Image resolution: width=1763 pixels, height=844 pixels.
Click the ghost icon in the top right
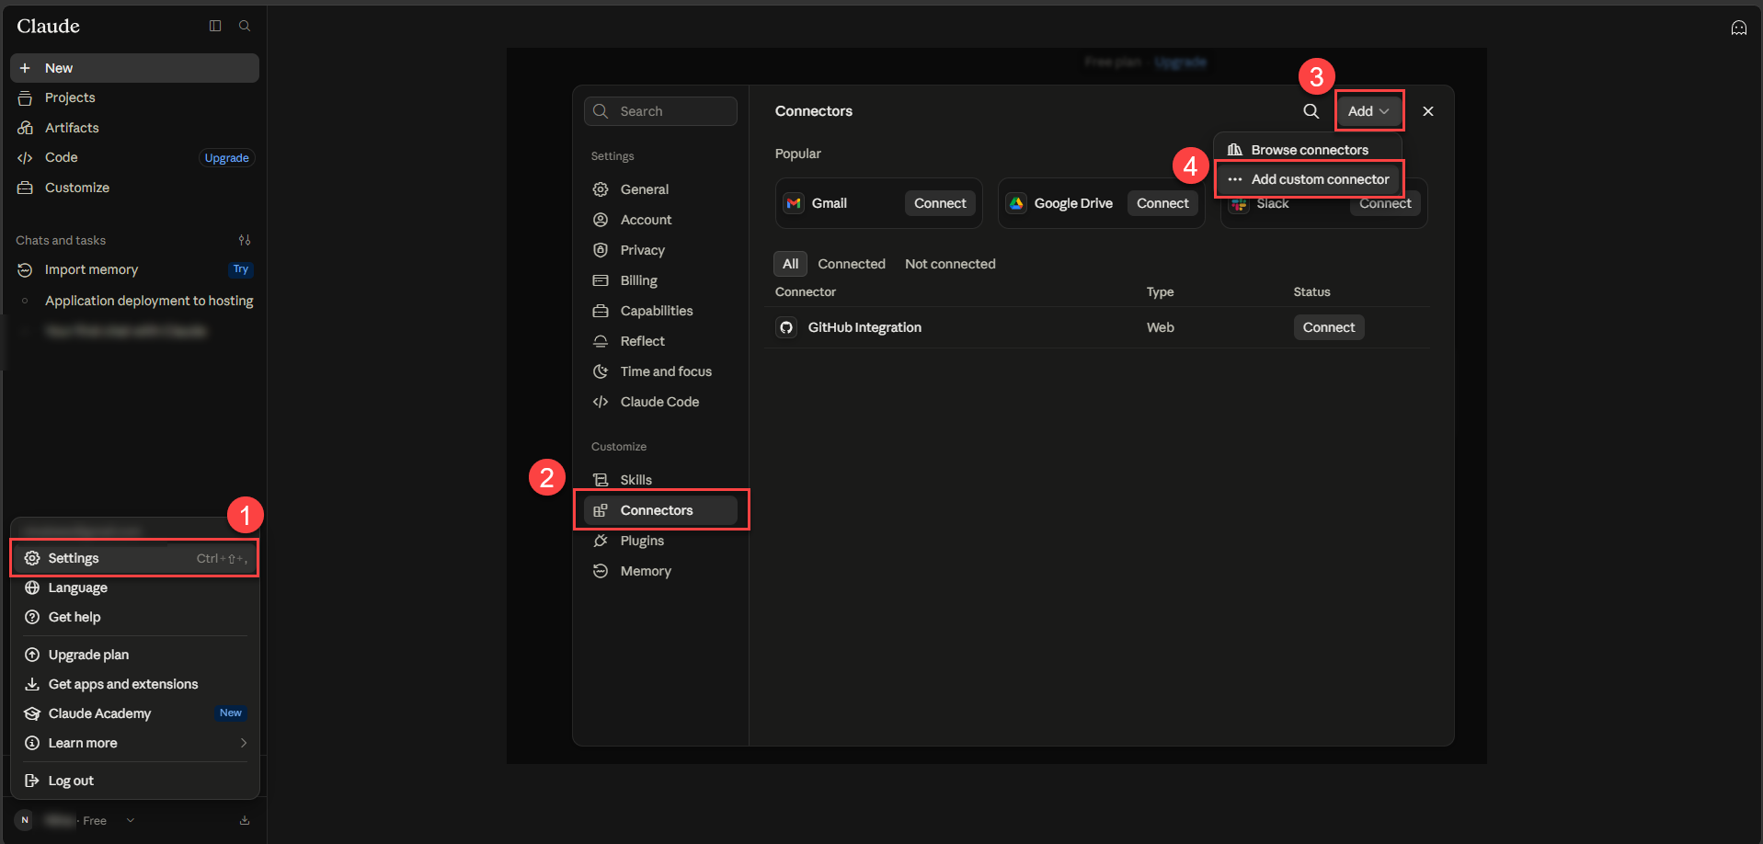1738,28
